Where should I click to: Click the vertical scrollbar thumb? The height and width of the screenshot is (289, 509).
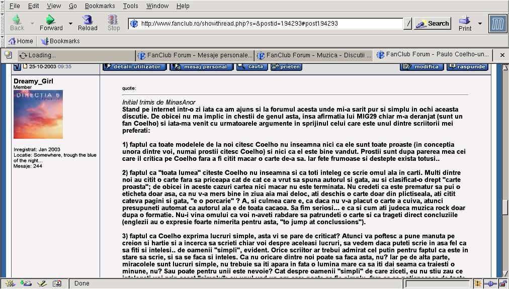(505, 208)
